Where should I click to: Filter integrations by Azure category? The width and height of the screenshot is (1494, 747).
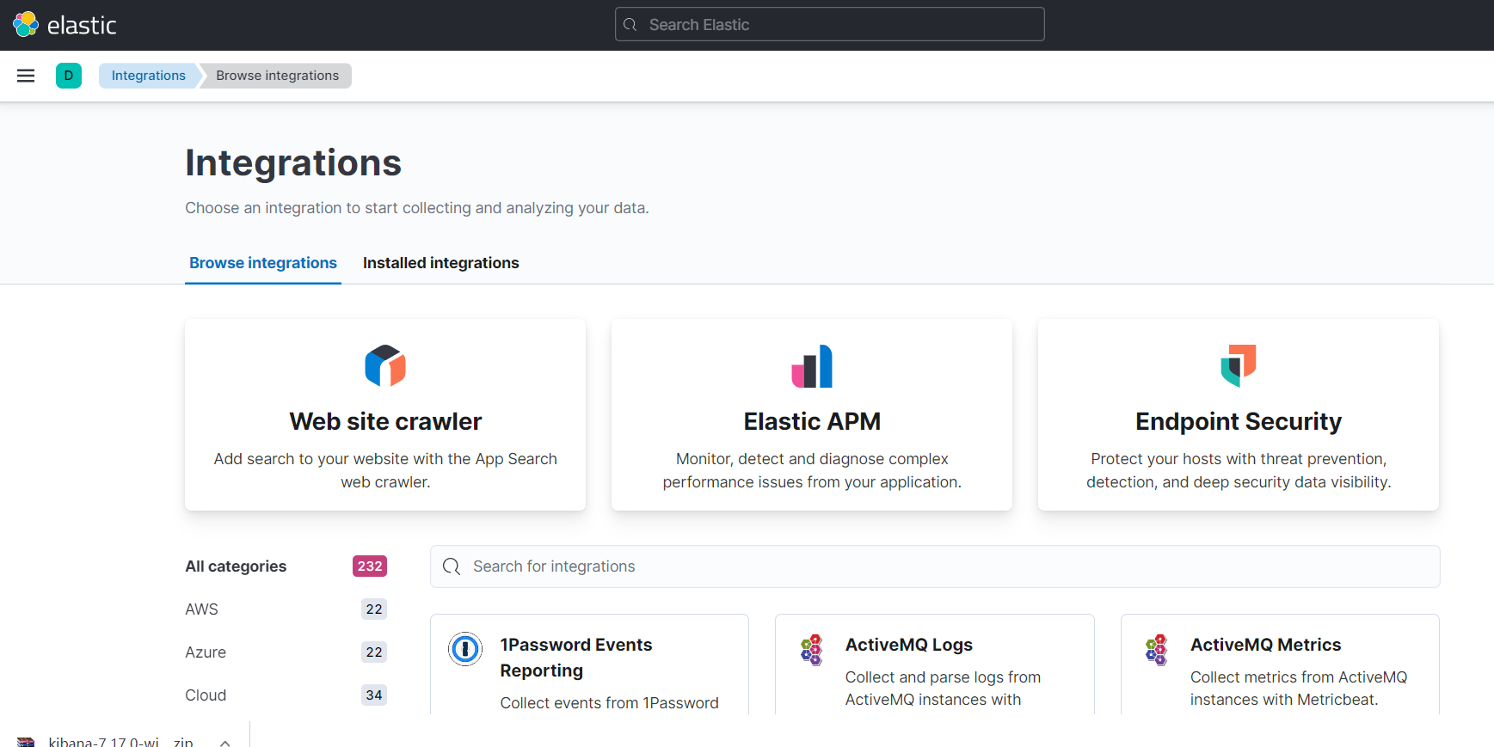pyautogui.click(x=286, y=652)
